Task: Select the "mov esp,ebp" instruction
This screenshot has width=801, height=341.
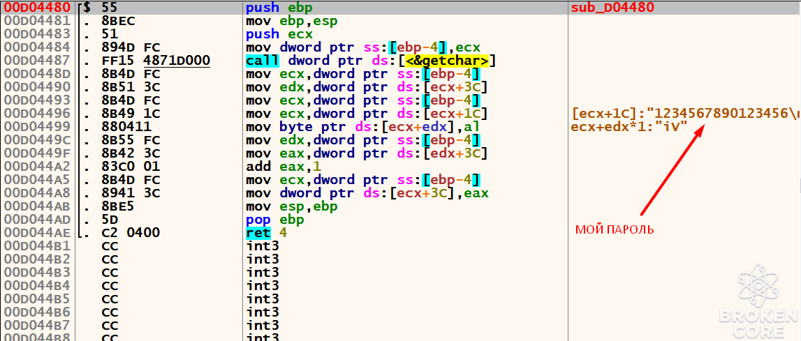Action: [x=292, y=207]
